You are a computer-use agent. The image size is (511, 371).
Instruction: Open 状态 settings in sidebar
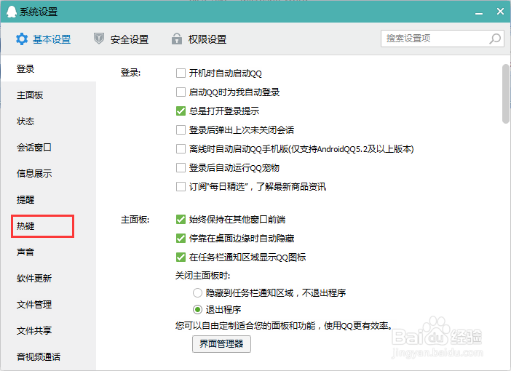49,121
